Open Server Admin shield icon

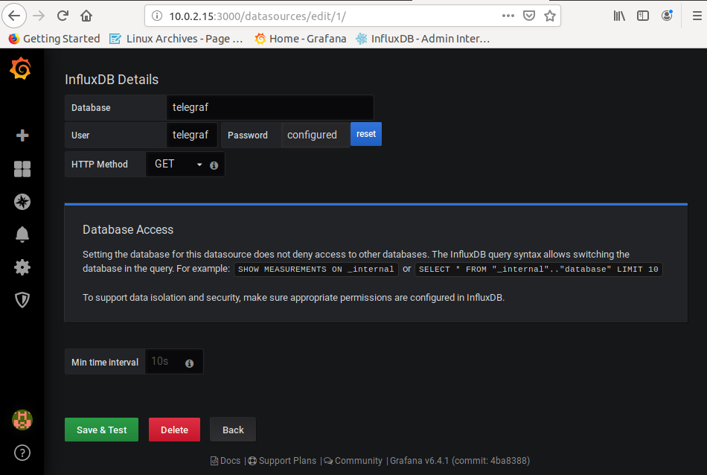click(22, 300)
